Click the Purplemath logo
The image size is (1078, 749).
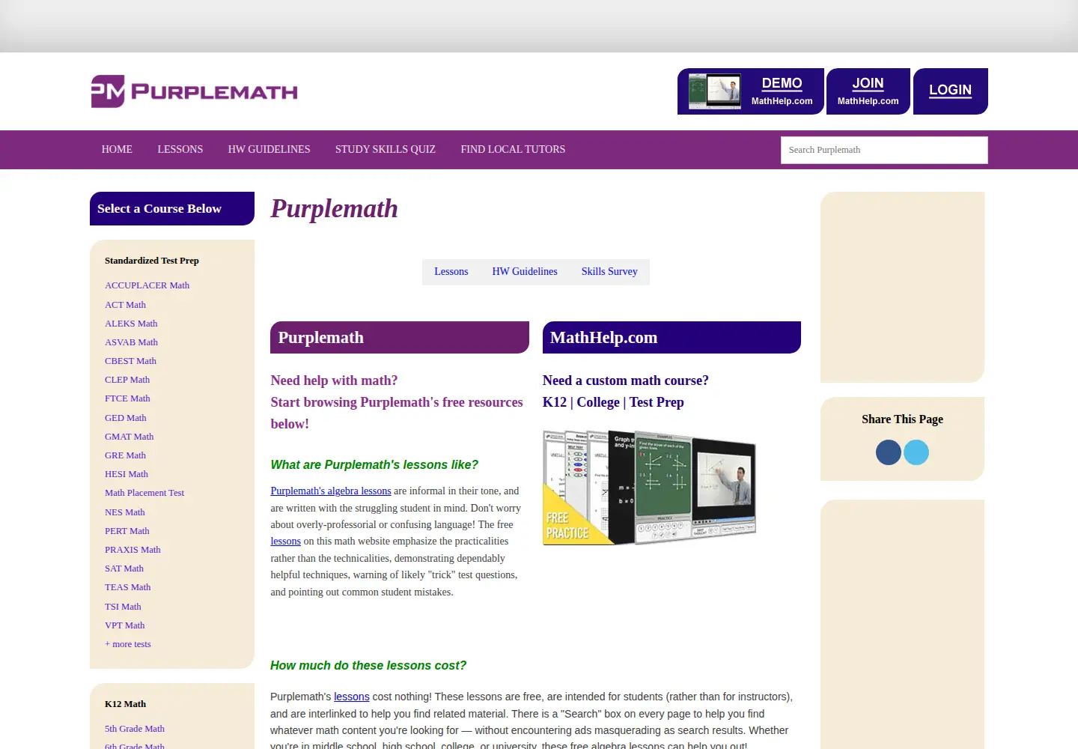coord(194,91)
